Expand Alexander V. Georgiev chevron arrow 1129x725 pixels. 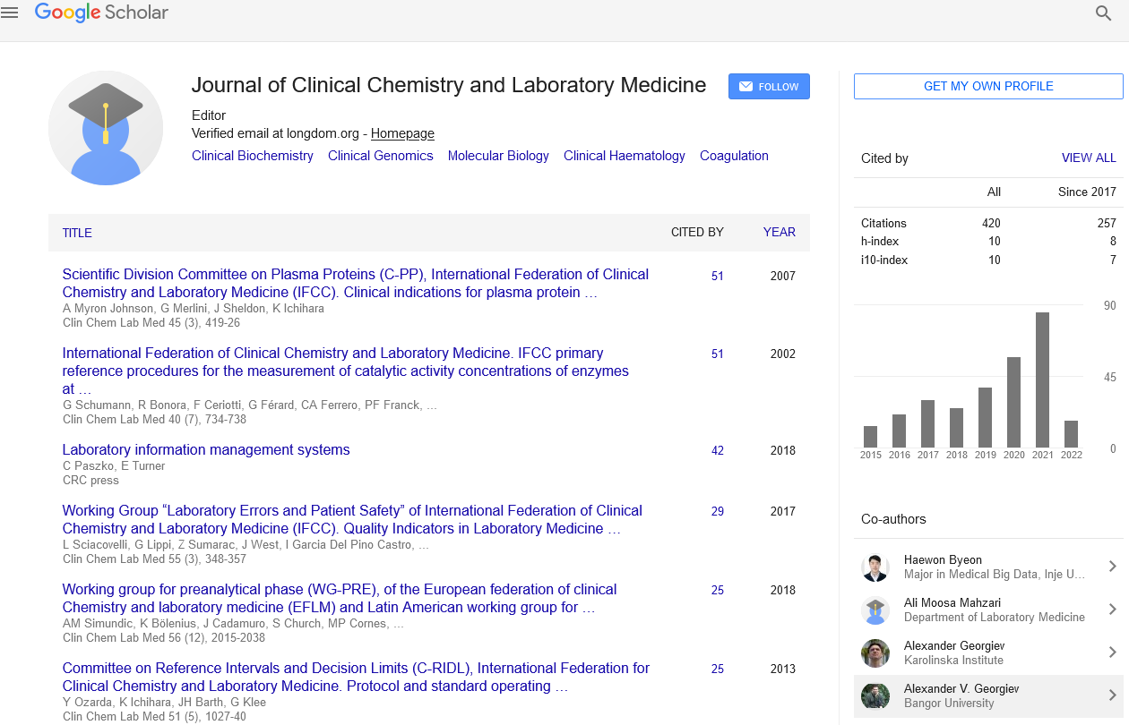coord(1112,695)
